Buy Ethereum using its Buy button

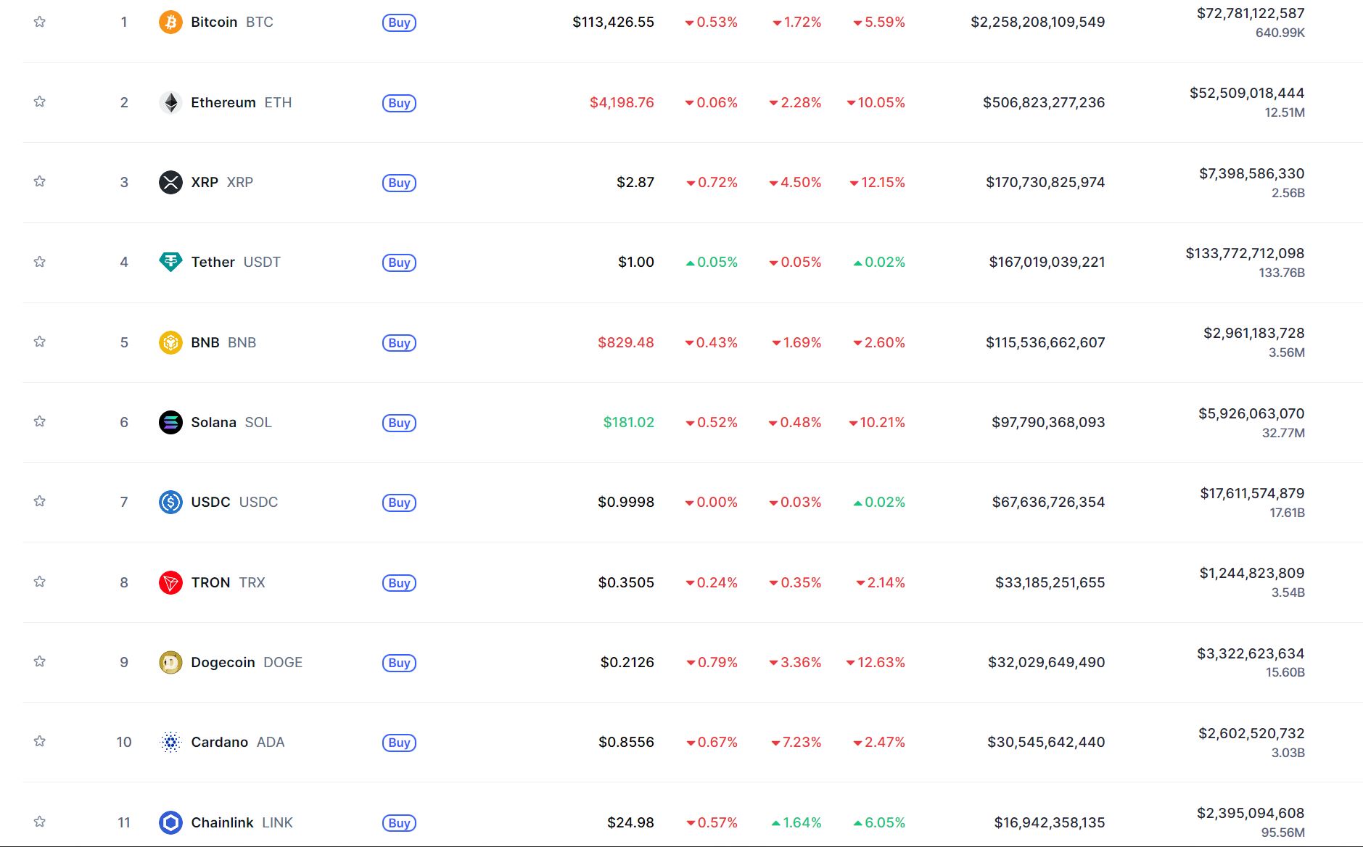click(399, 103)
